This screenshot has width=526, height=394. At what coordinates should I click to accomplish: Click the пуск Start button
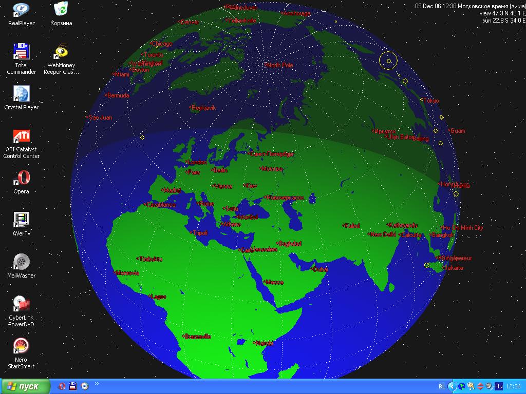point(26,386)
